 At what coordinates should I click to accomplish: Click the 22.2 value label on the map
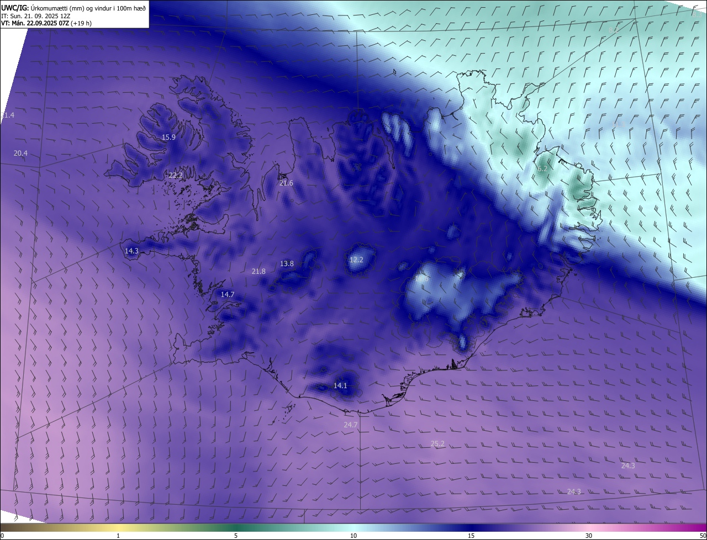coord(176,175)
